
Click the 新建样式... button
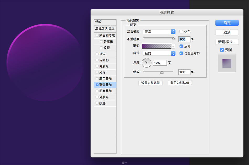pyautogui.click(x=227, y=42)
